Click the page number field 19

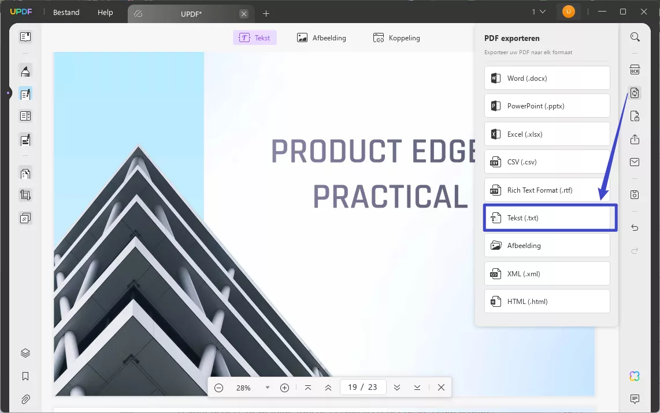click(353, 388)
